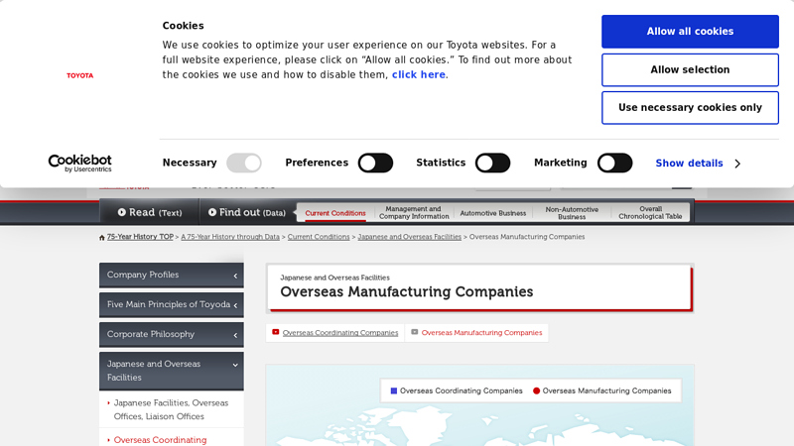The height and width of the screenshot is (446, 794).
Task: Click the home icon in breadcrumb
Action: (102, 237)
